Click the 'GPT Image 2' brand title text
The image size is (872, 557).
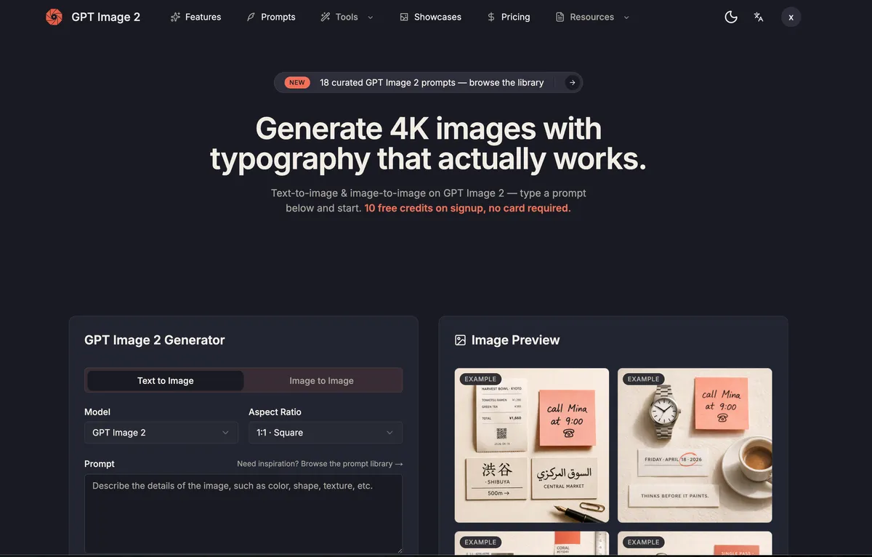106,17
